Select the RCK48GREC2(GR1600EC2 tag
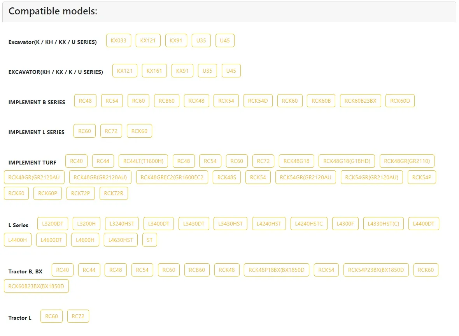Screen dimensions: 459x336 172,177
